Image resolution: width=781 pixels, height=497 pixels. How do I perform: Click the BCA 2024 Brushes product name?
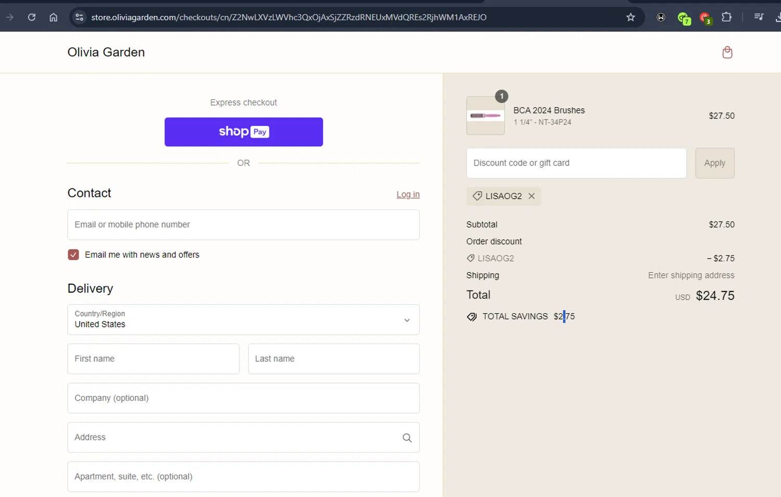point(549,110)
